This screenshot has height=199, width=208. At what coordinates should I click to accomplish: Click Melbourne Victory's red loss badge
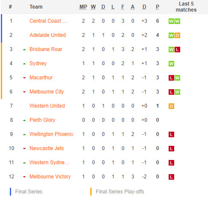(171, 177)
